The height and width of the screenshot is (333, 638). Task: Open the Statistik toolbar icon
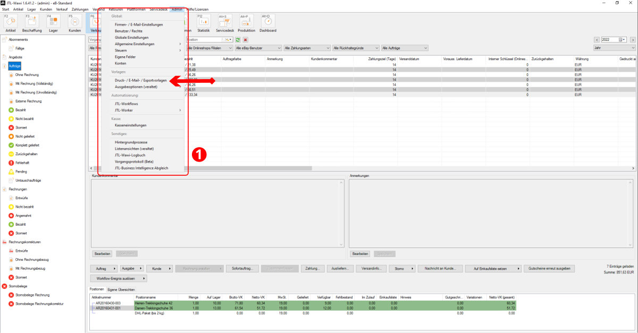[204, 22]
